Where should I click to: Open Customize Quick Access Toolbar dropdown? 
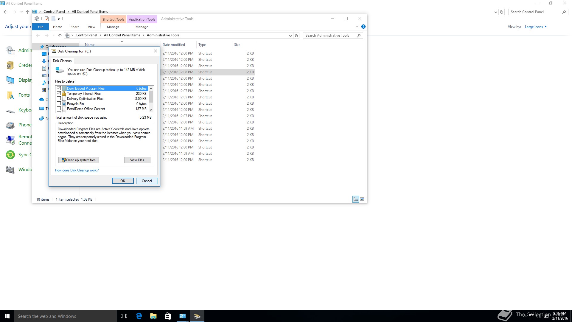click(59, 19)
